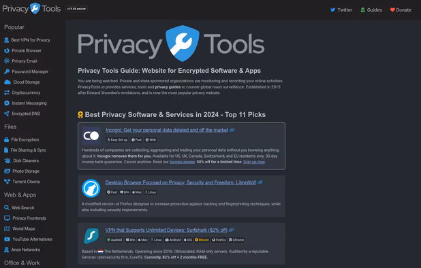Click the Password Manager key icon
Screen dimensions: 421x268
[x=7, y=71]
